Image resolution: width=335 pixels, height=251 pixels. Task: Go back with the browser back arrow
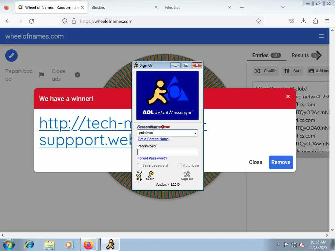8,21
